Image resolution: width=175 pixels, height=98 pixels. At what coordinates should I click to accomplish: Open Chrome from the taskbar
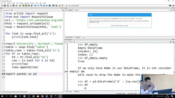coord(33,96)
